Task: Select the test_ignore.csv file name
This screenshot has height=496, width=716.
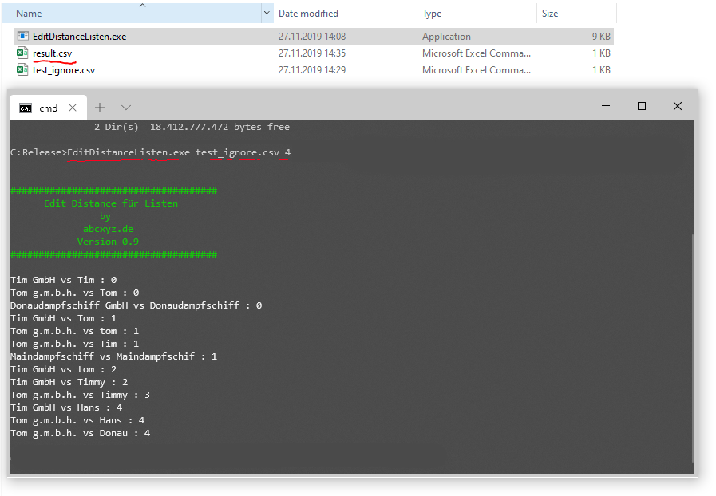Action: (x=64, y=70)
